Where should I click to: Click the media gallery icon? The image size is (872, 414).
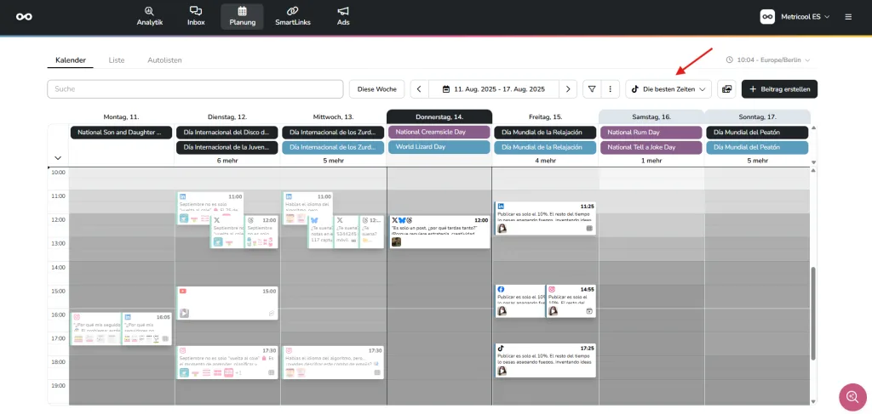[726, 89]
